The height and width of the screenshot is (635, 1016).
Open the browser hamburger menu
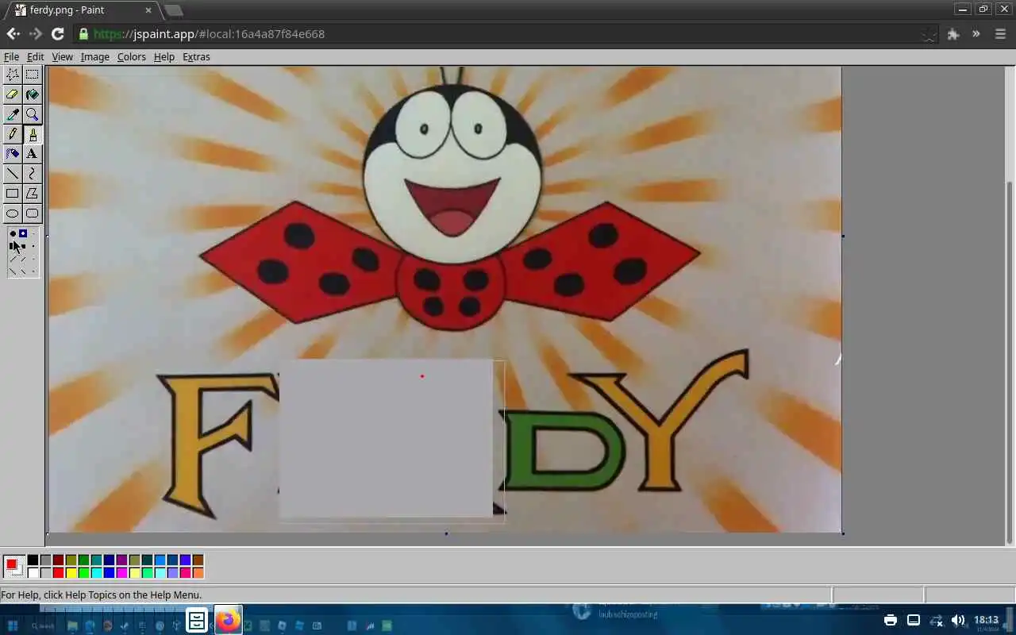(1000, 34)
